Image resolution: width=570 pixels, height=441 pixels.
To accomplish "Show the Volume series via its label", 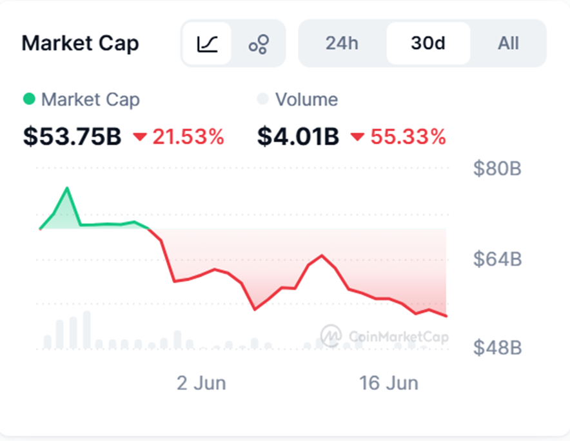I will point(306,99).
